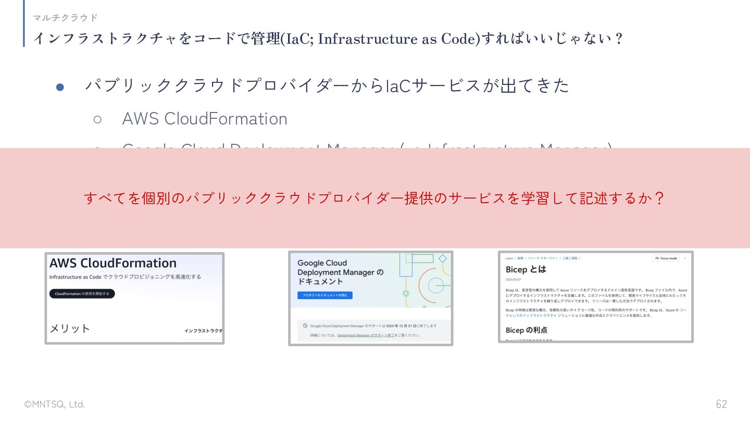Click the Focus mode button on the Bicep page
Viewport: 750px width, 422px height.
click(x=666, y=258)
